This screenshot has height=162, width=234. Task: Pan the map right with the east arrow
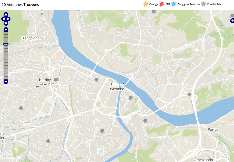pyautogui.click(x=9, y=19)
